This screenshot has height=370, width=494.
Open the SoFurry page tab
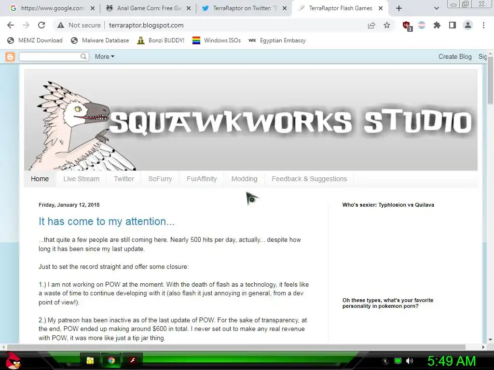tap(160, 179)
